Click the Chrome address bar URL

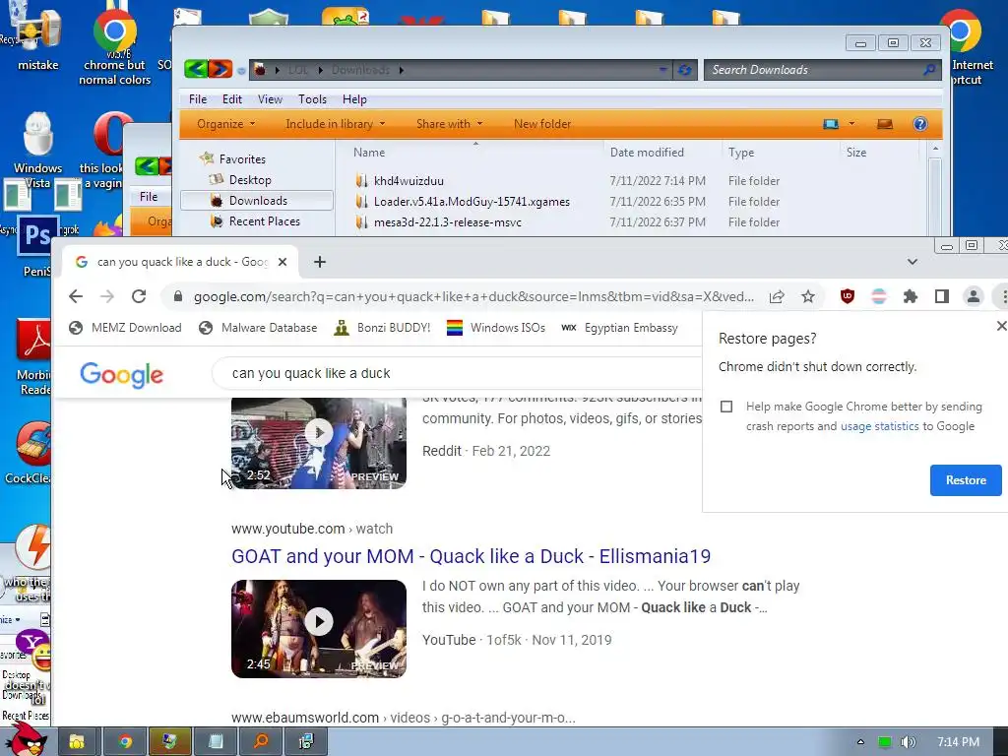click(x=473, y=296)
